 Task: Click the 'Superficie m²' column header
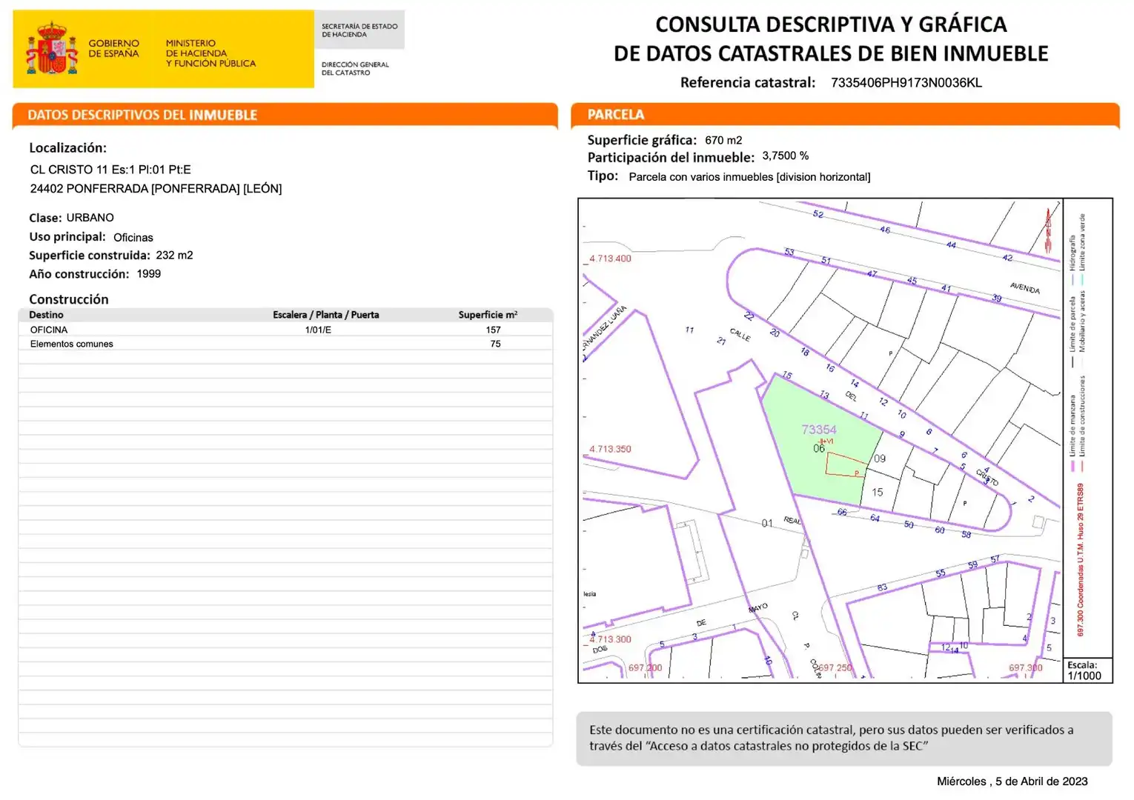click(488, 315)
